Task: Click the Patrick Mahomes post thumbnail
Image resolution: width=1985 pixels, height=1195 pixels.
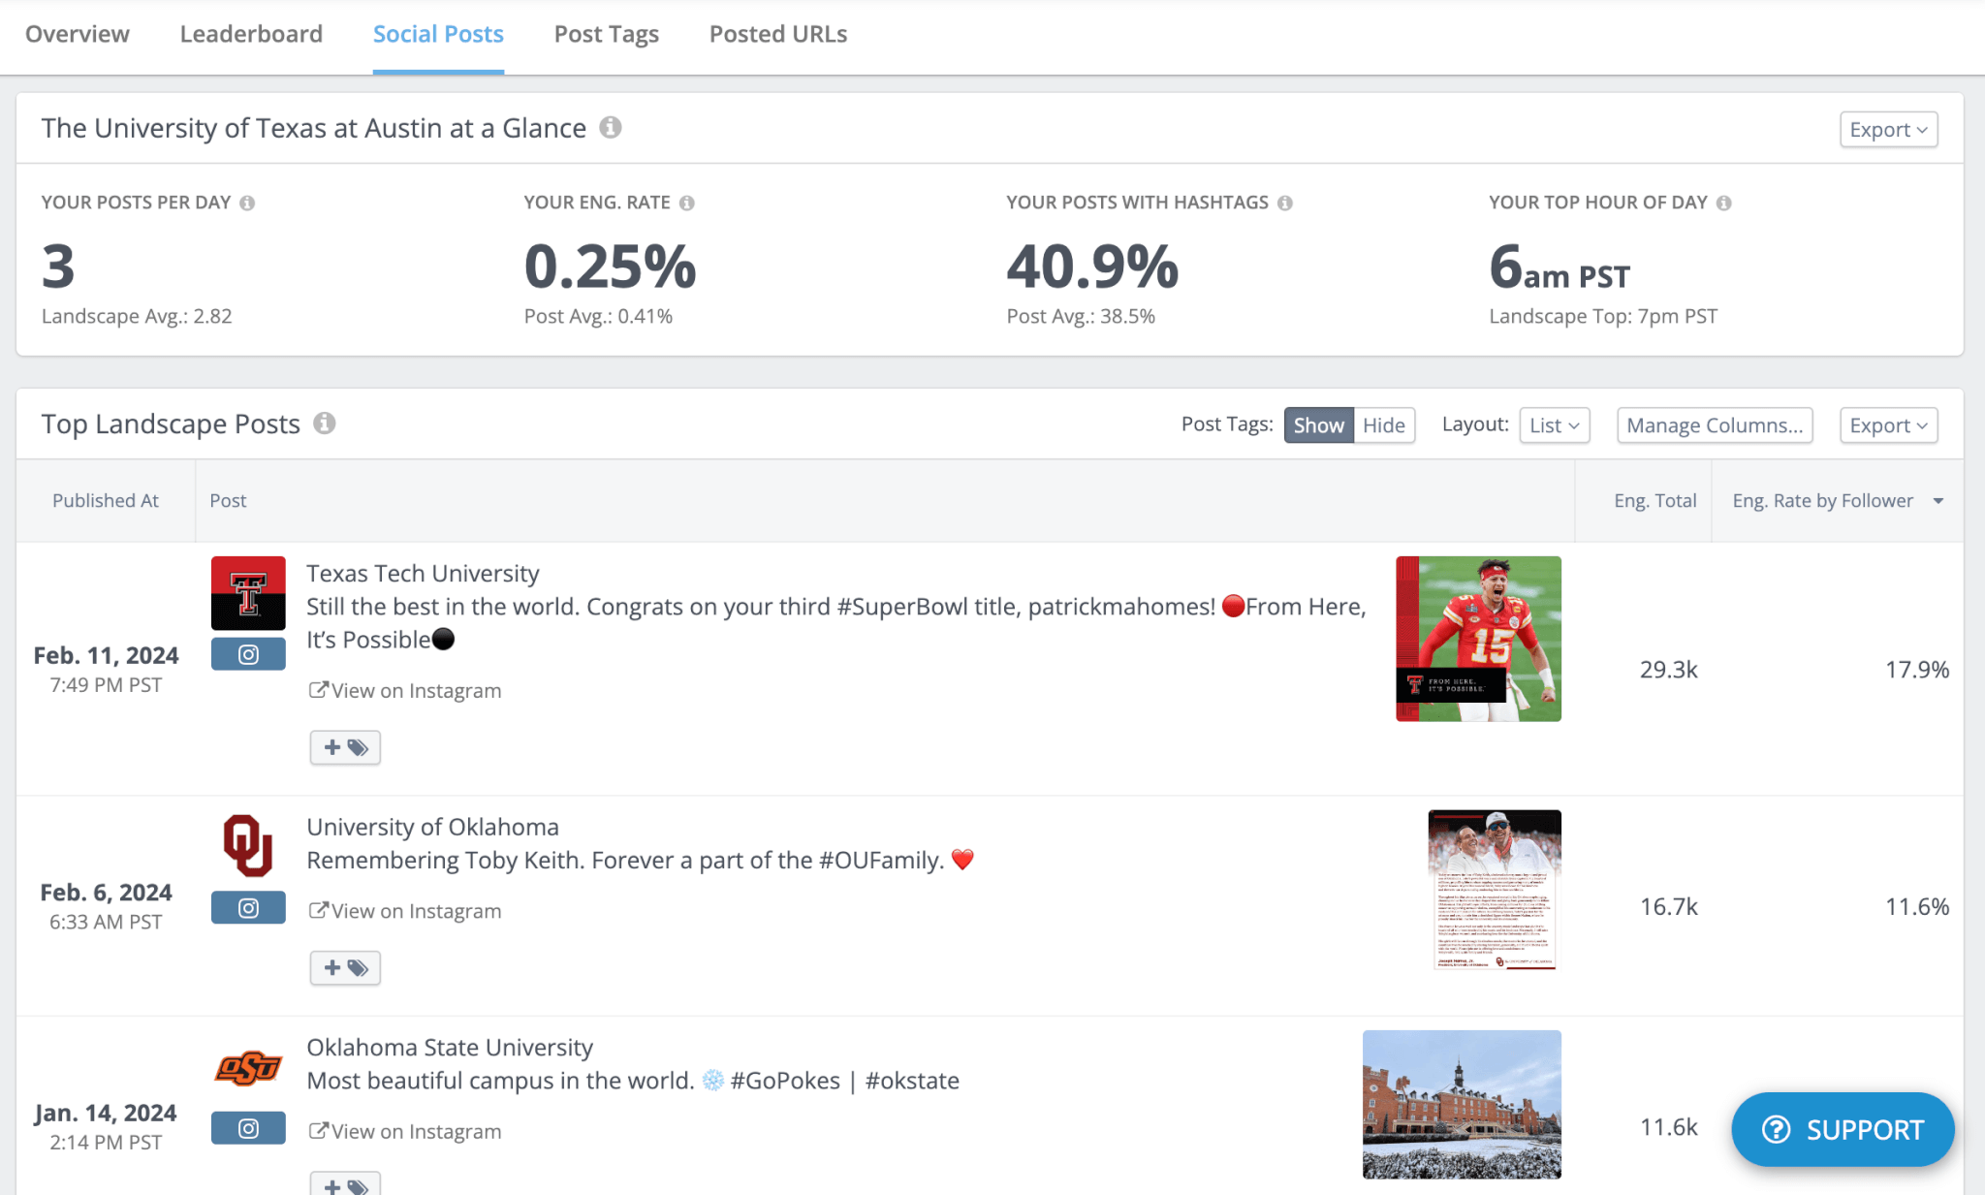Action: click(1477, 639)
